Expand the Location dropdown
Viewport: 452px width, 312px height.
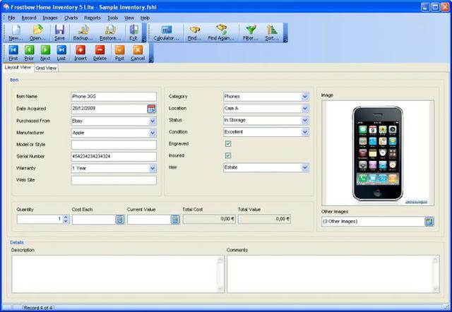coord(305,108)
